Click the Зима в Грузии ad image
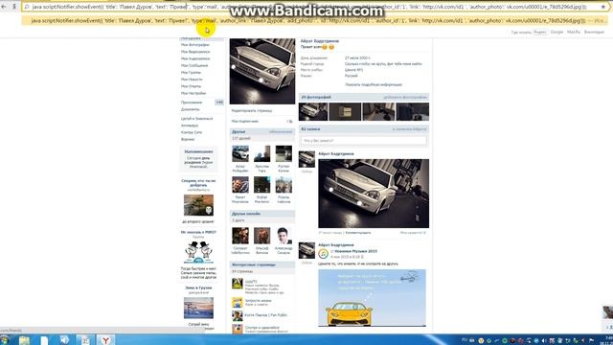 point(198,308)
